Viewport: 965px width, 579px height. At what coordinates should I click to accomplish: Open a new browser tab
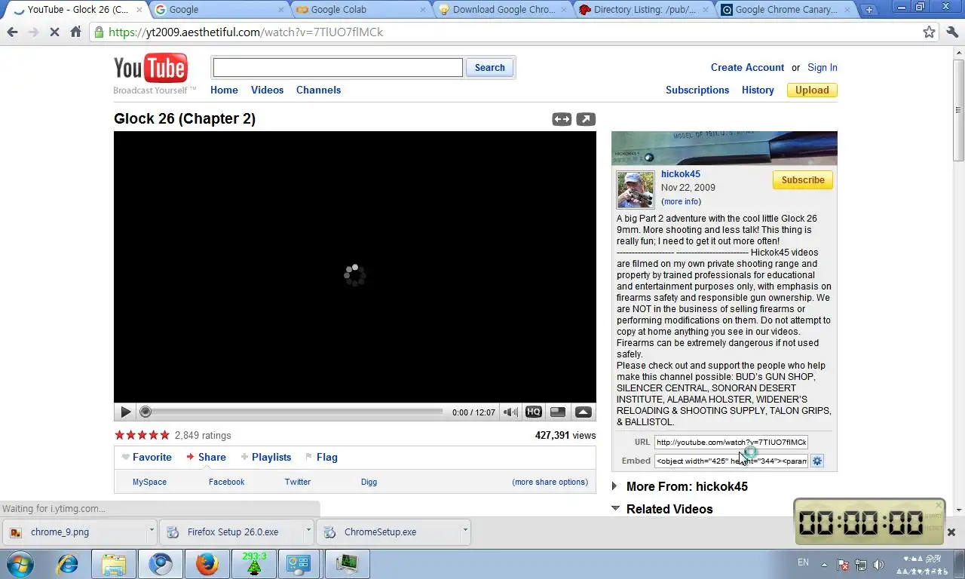coord(868,10)
